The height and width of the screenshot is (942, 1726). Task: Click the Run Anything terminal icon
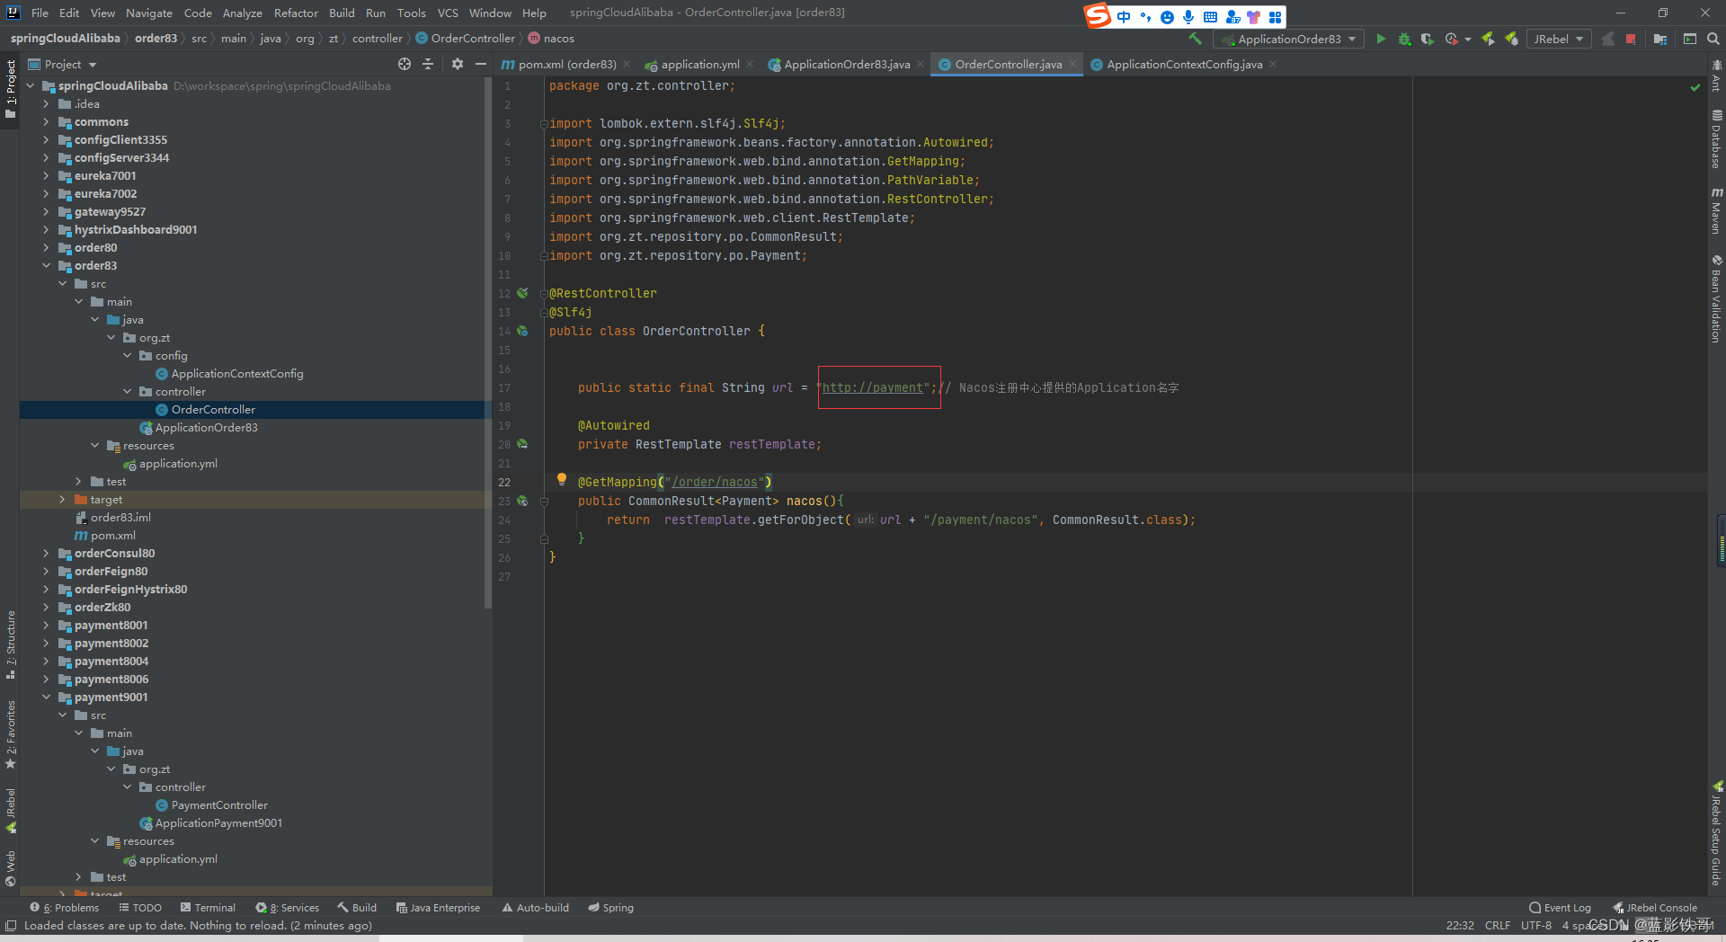pos(1690,39)
